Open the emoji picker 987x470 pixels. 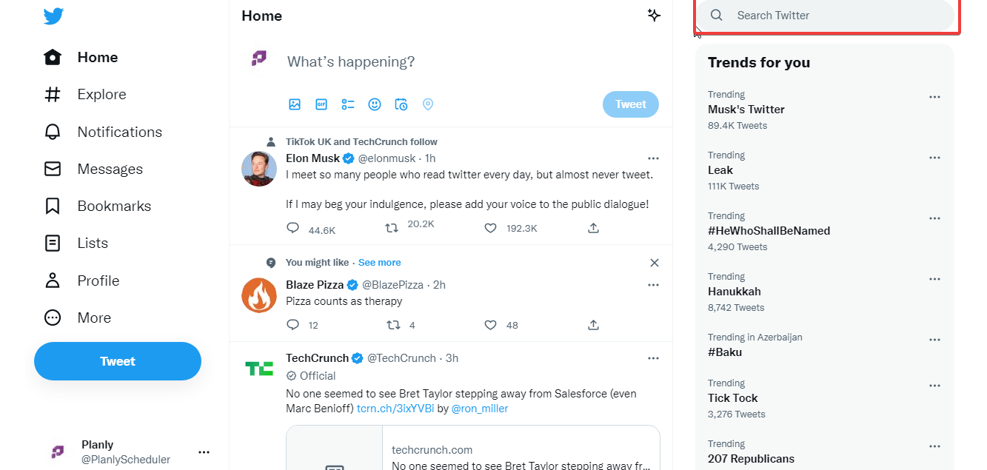coord(375,104)
